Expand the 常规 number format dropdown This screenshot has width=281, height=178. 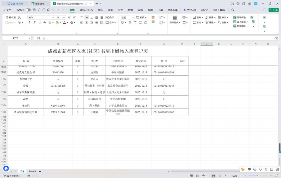tap(133, 17)
